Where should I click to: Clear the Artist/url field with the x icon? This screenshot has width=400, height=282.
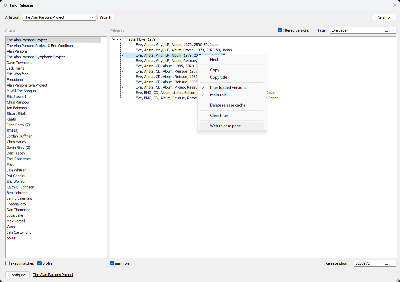click(x=92, y=18)
